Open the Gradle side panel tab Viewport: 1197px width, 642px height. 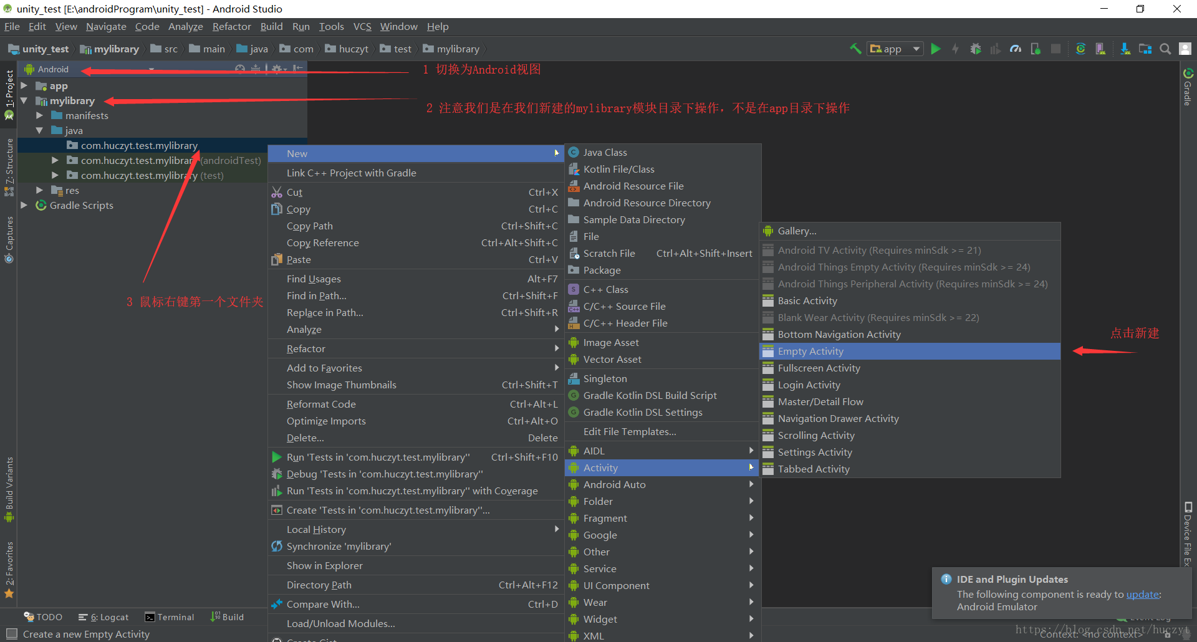click(x=1188, y=86)
